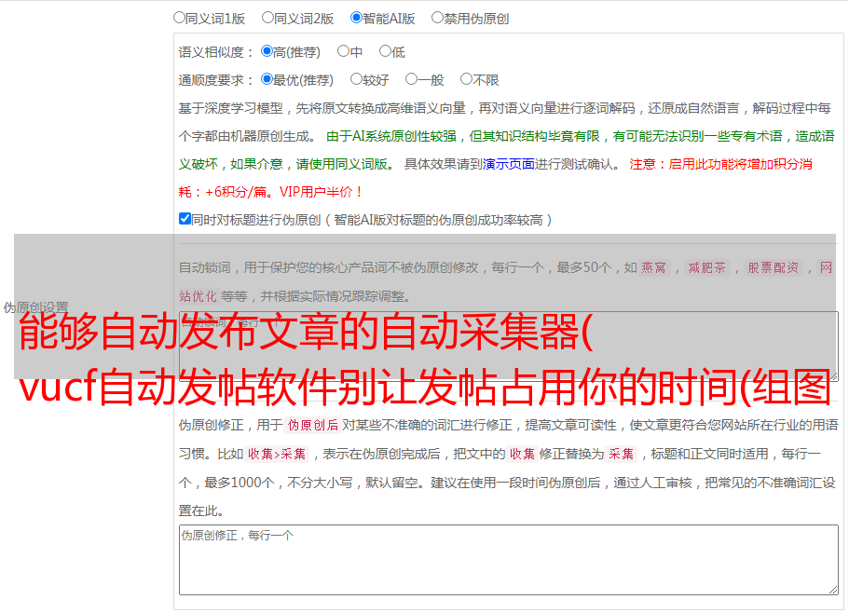The width and height of the screenshot is (849, 613).
Task: Open the 演示页面 link
Action: (x=509, y=164)
